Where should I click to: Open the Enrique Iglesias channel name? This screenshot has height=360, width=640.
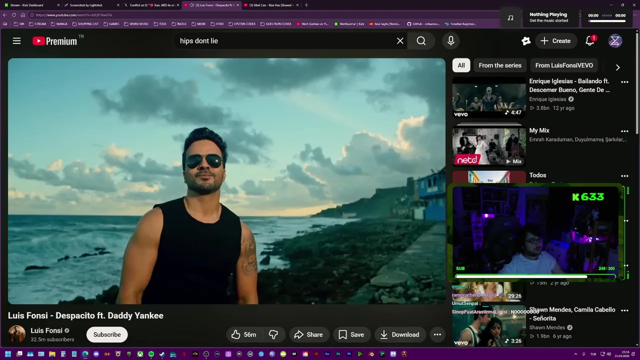pyautogui.click(x=548, y=99)
